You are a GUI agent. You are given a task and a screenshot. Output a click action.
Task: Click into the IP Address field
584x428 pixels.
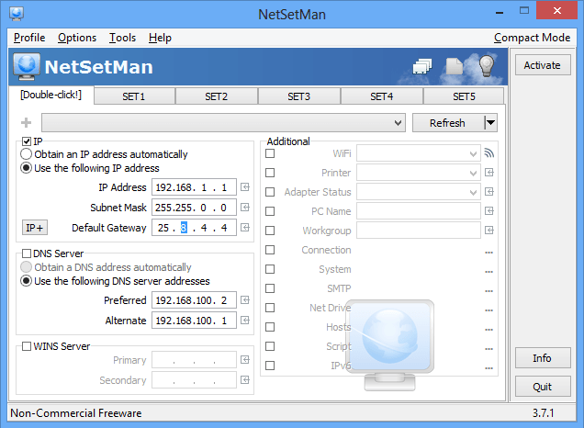(194, 187)
